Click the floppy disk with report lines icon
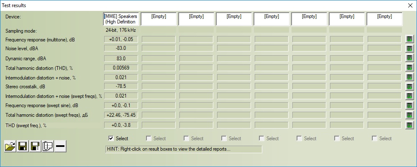This screenshot has height=167, width=417. pos(35,146)
